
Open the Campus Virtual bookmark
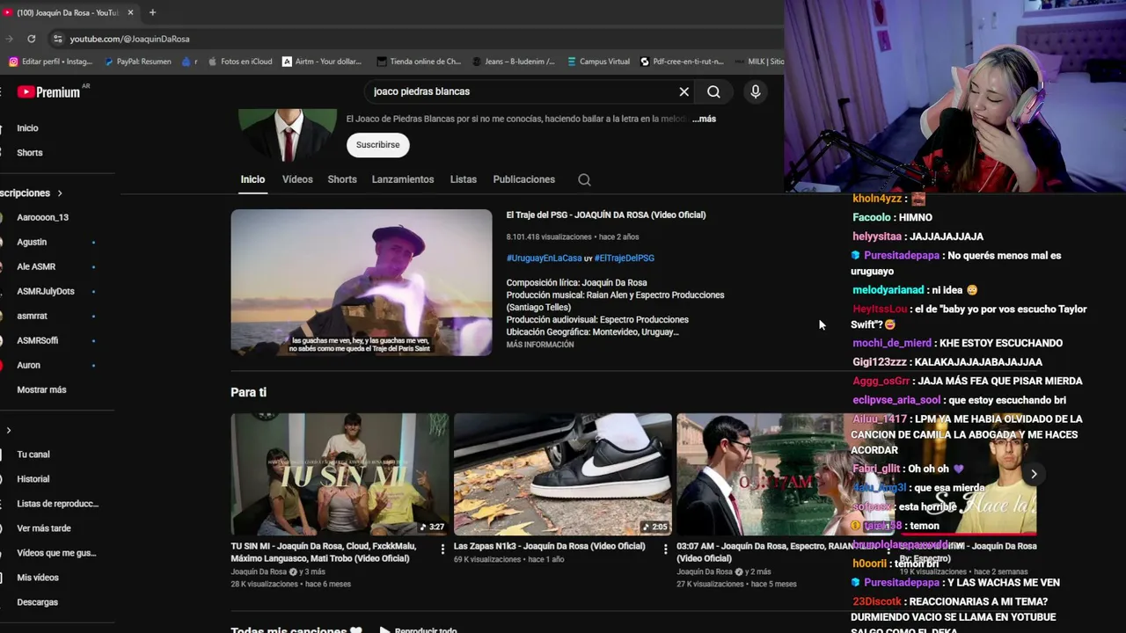click(598, 62)
